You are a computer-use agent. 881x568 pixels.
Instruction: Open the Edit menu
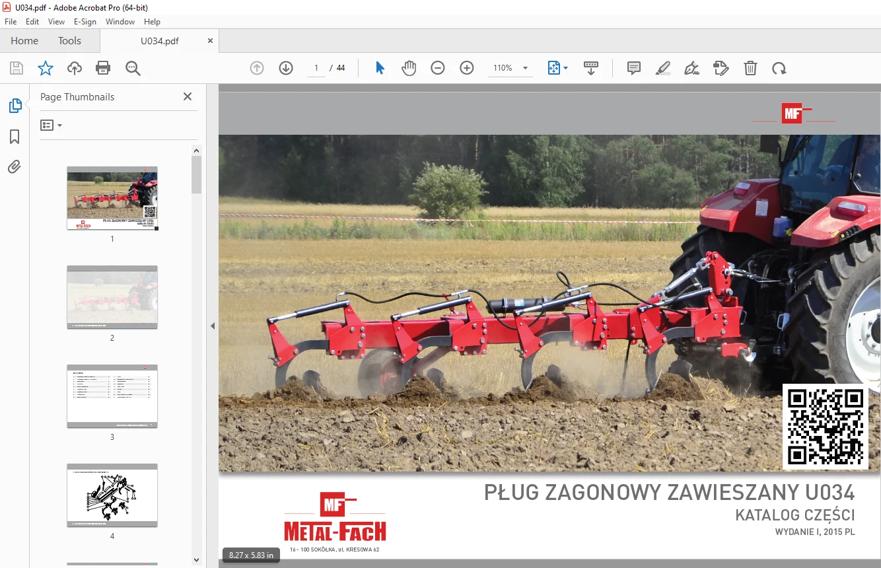(x=32, y=22)
